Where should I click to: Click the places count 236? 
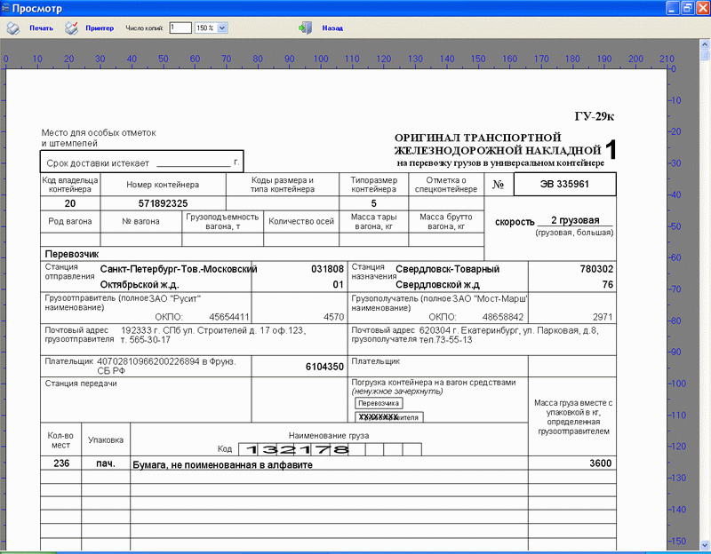point(61,463)
